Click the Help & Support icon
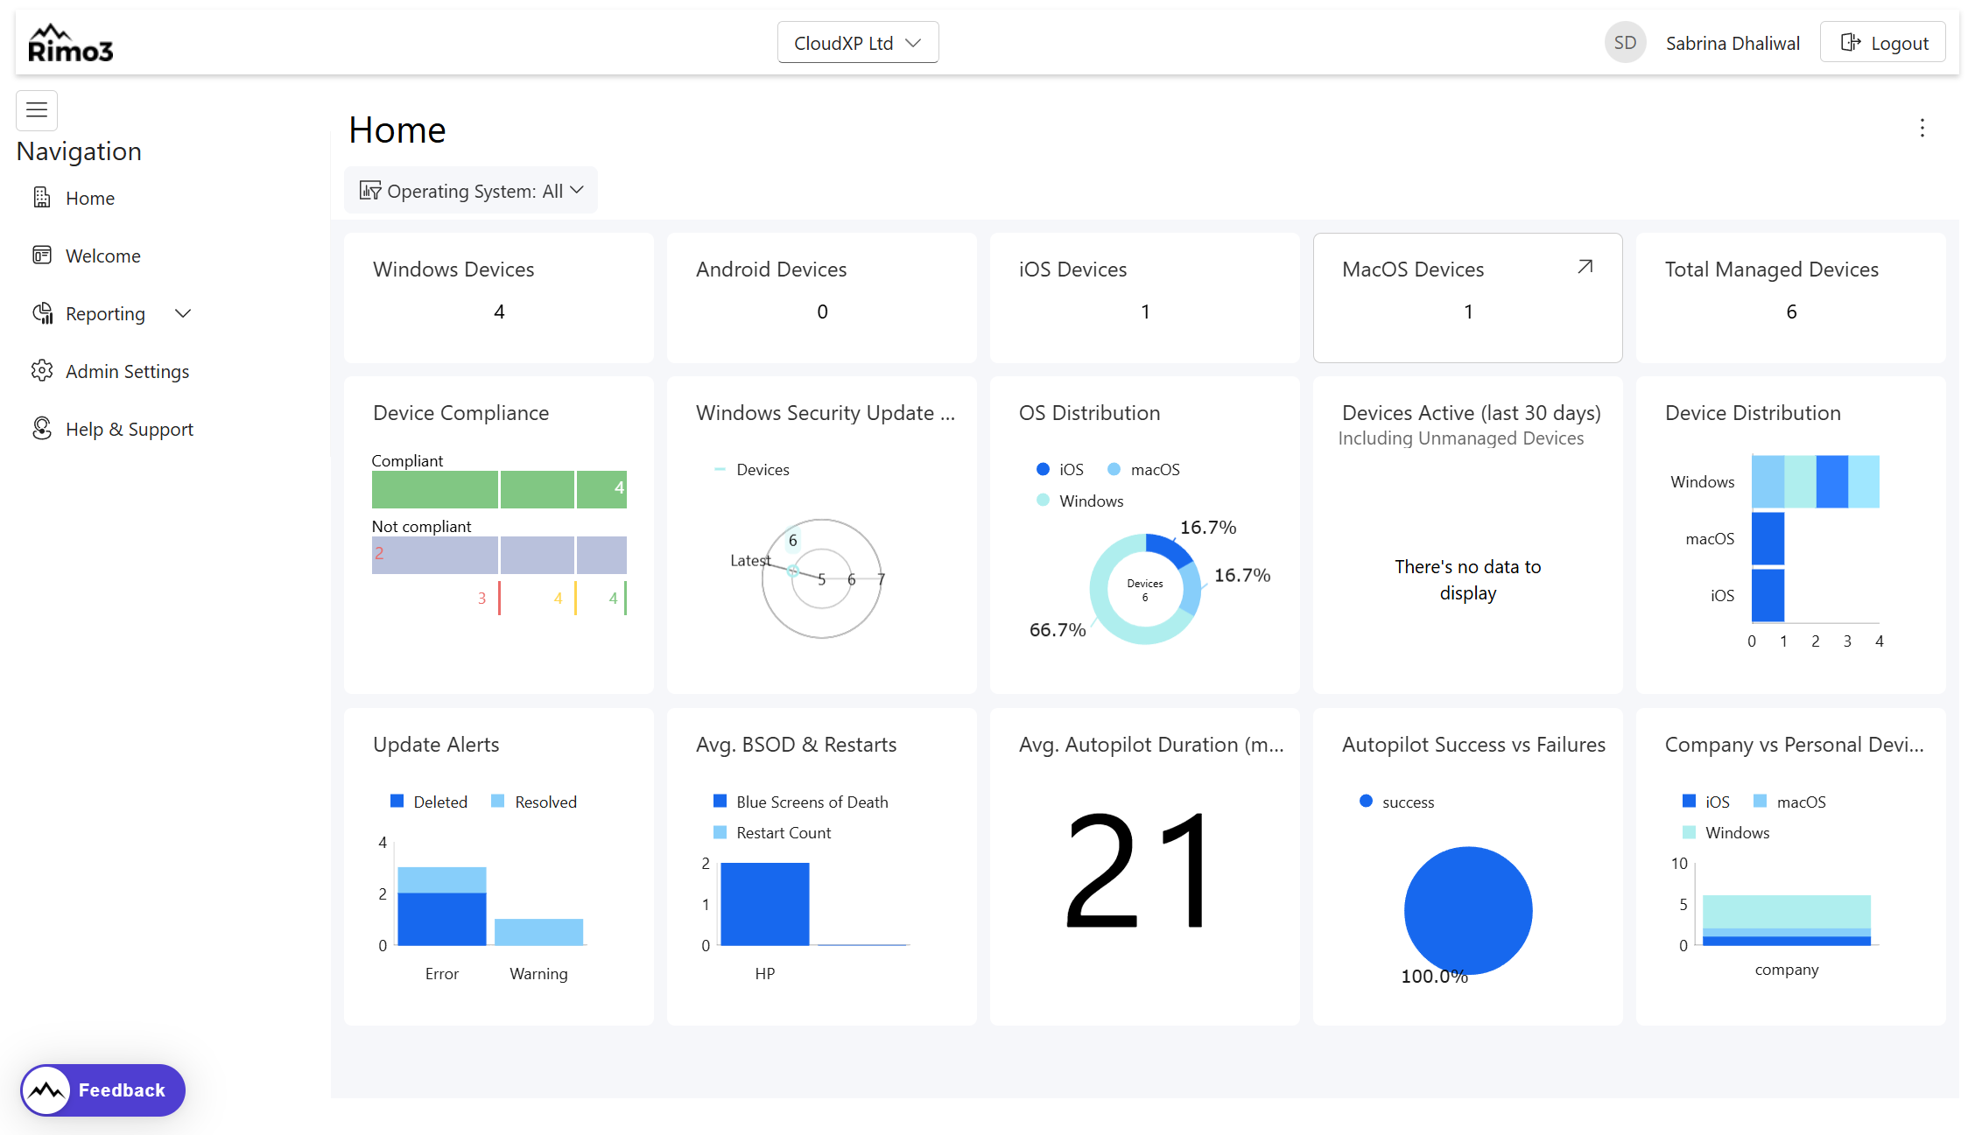The image size is (1975, 1135). (42, 428)
